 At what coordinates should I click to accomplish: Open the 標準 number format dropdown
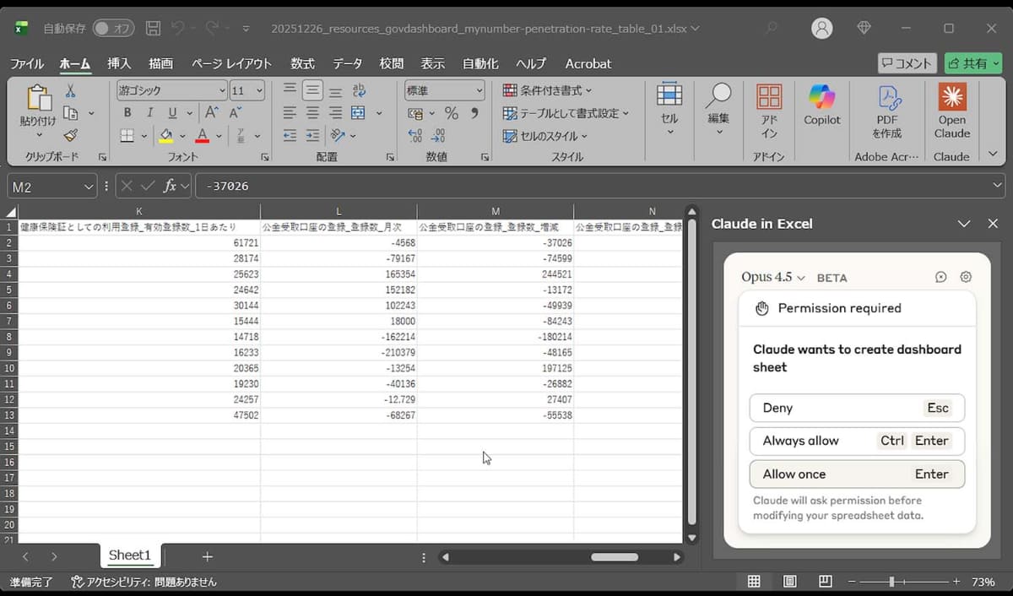[481, 89]
